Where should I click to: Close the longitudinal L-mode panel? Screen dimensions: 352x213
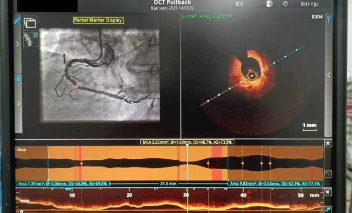[x=328, y=192]
